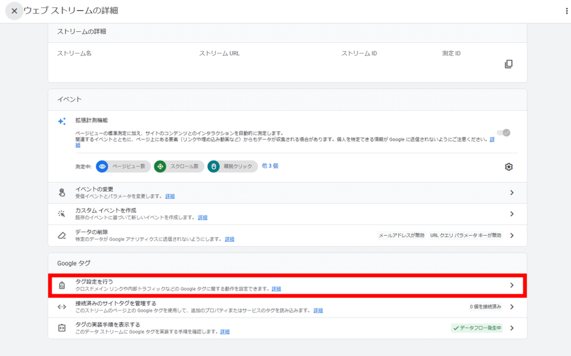The height and width of the screenshot is (356, 571).
Task: Click the データフロー発生中 status badge
Action: click(x=477, y=328)
